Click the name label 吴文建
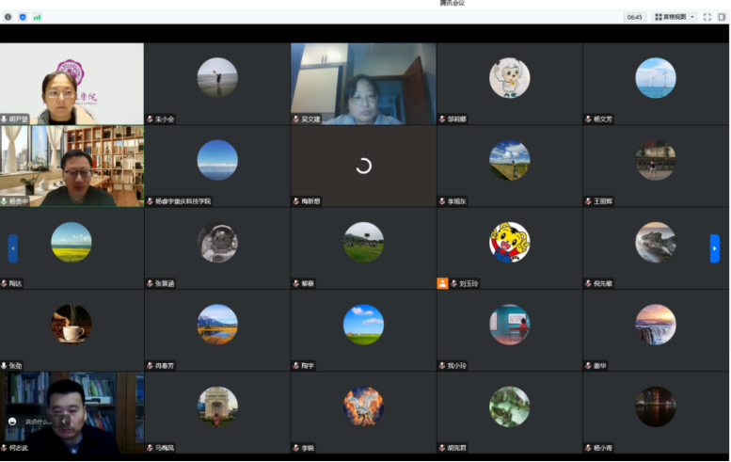Screen dimensions: 731x462 click(310, 119)
